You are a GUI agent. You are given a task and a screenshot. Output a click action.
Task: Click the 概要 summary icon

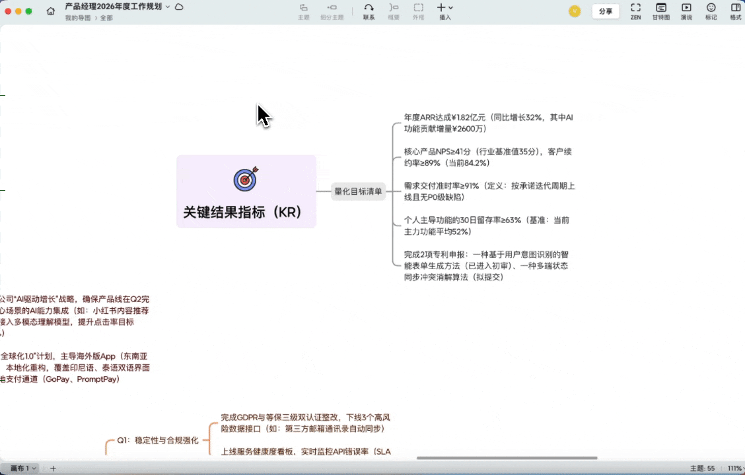[x=394, y=10]
